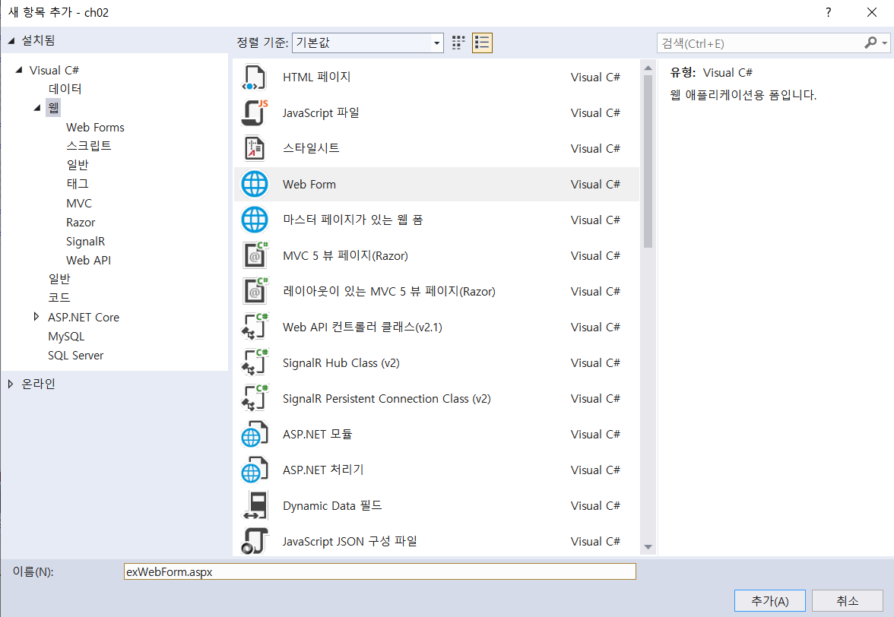This screenshot has width=894, height=617.
Task: Click the SignalR Persistent Connection Class icon
Action: pos(254,398)
